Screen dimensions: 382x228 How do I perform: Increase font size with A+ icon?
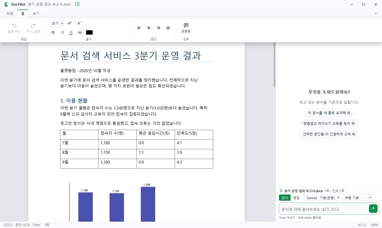click(70, 23)
